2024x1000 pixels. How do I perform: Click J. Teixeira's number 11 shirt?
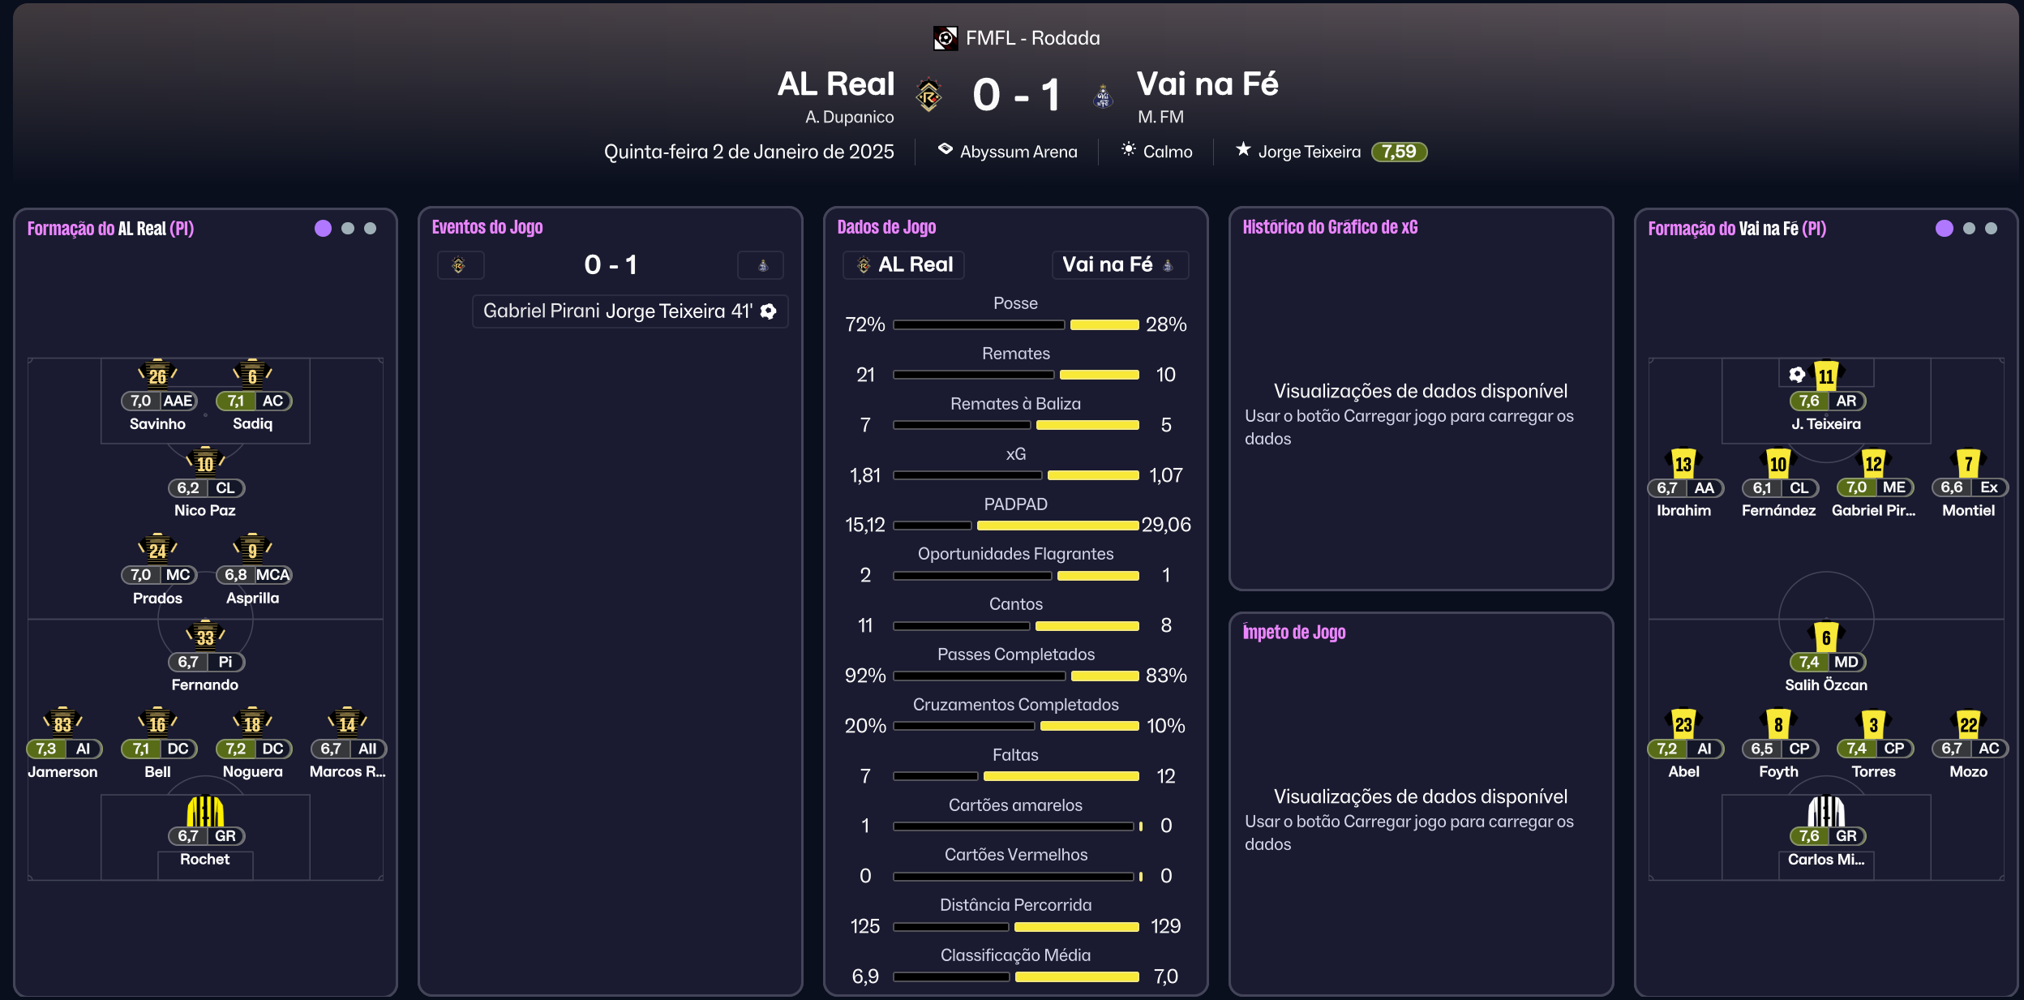coord(1825,376)
